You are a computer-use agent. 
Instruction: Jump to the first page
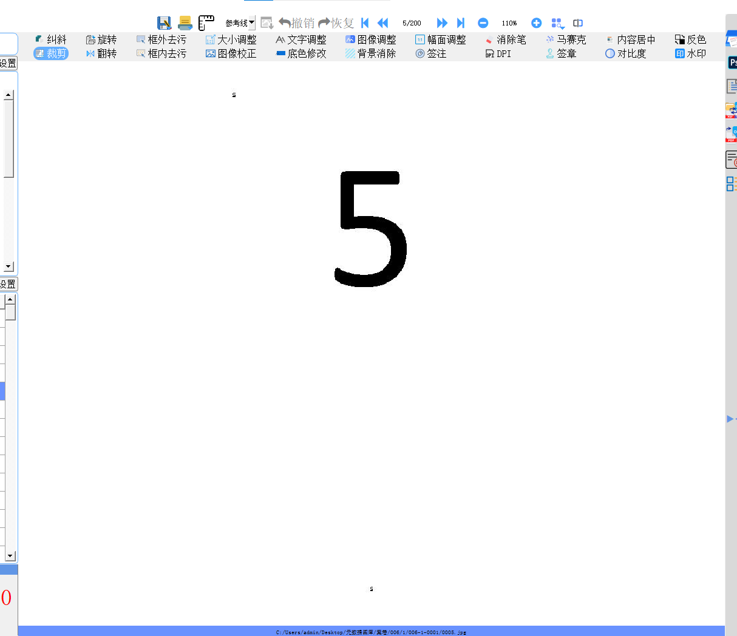(365, 23)
